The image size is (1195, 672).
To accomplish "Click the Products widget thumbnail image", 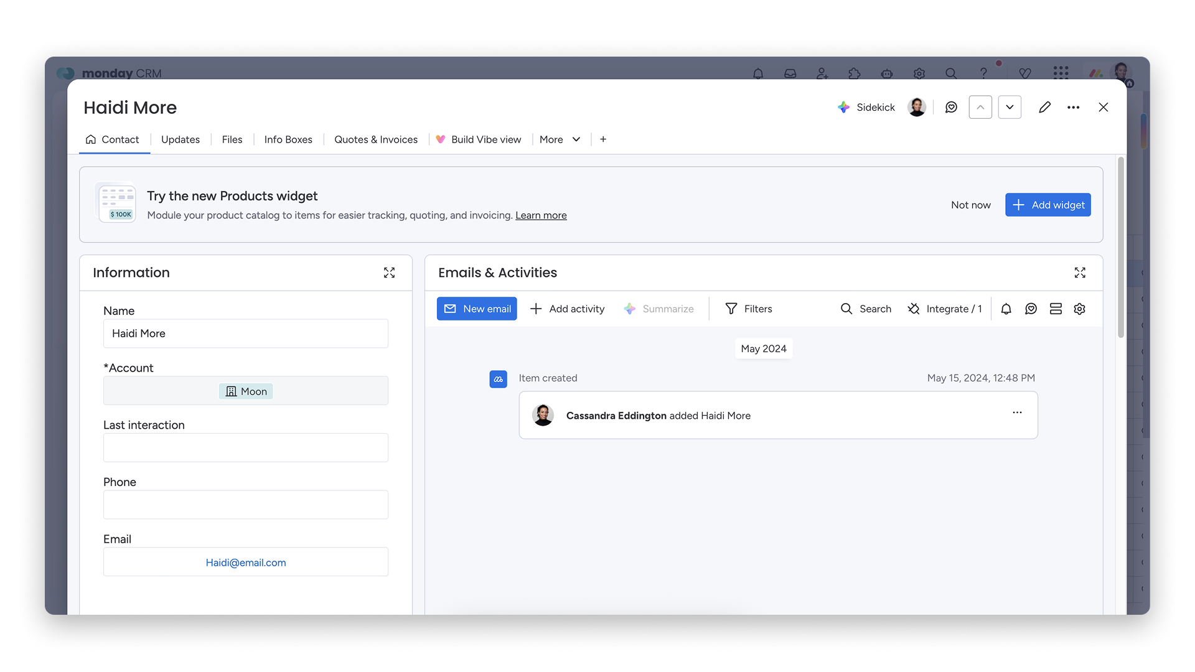I will click(116, 203).
